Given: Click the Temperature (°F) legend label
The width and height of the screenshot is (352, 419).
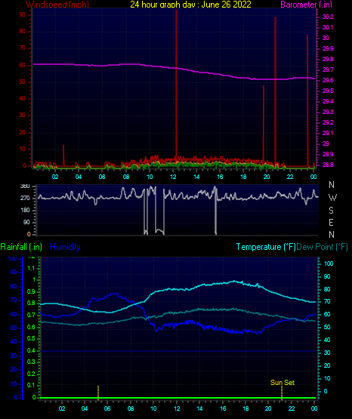Looking at the screenshot, I should pos(266,247).
